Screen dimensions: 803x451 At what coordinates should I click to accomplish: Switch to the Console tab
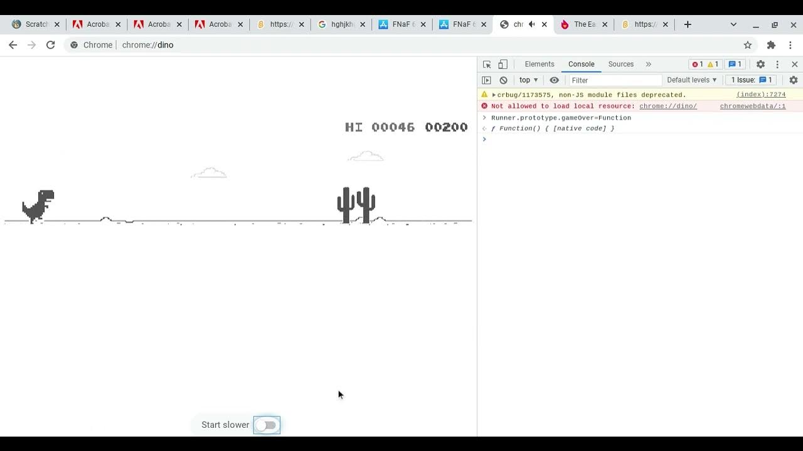(x=581, y=65)
